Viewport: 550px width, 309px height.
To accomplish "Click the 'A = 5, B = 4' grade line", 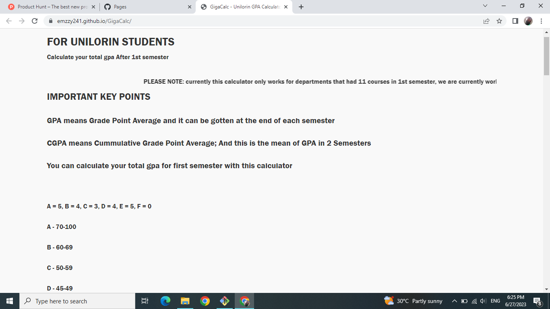I will [x=99, y=206].
